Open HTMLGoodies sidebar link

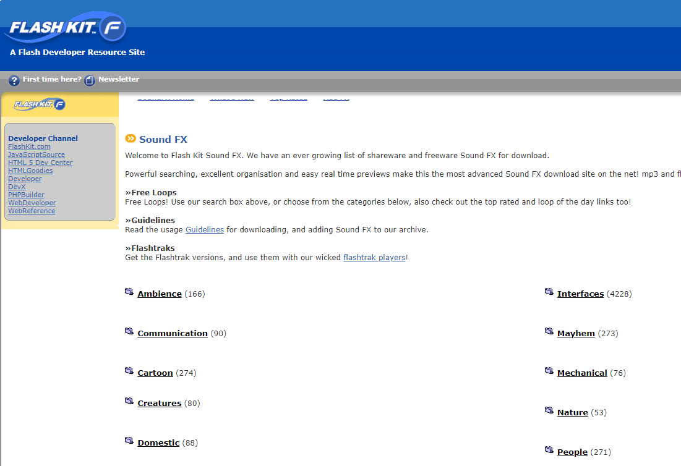30,171
